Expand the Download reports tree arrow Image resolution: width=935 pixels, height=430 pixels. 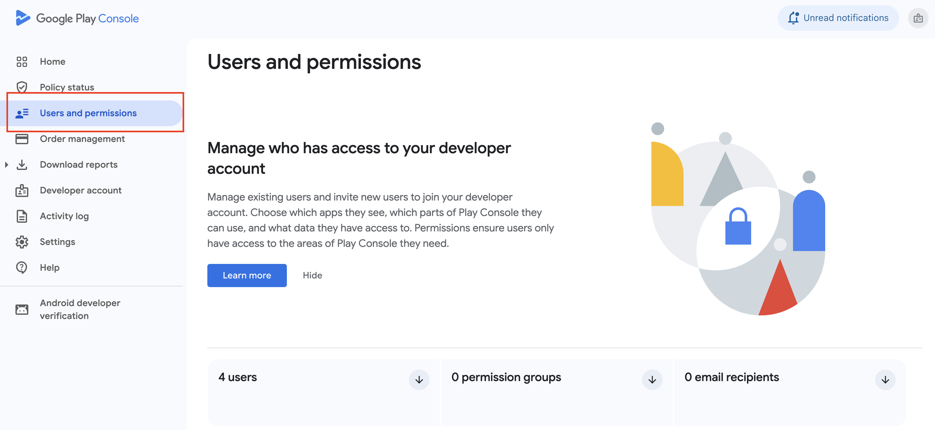click(6, 165)
